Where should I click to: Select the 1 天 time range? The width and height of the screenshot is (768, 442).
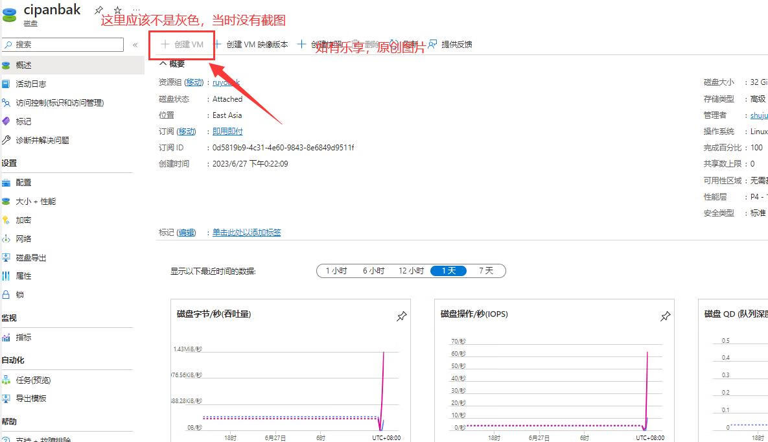(x=448, y=270)
